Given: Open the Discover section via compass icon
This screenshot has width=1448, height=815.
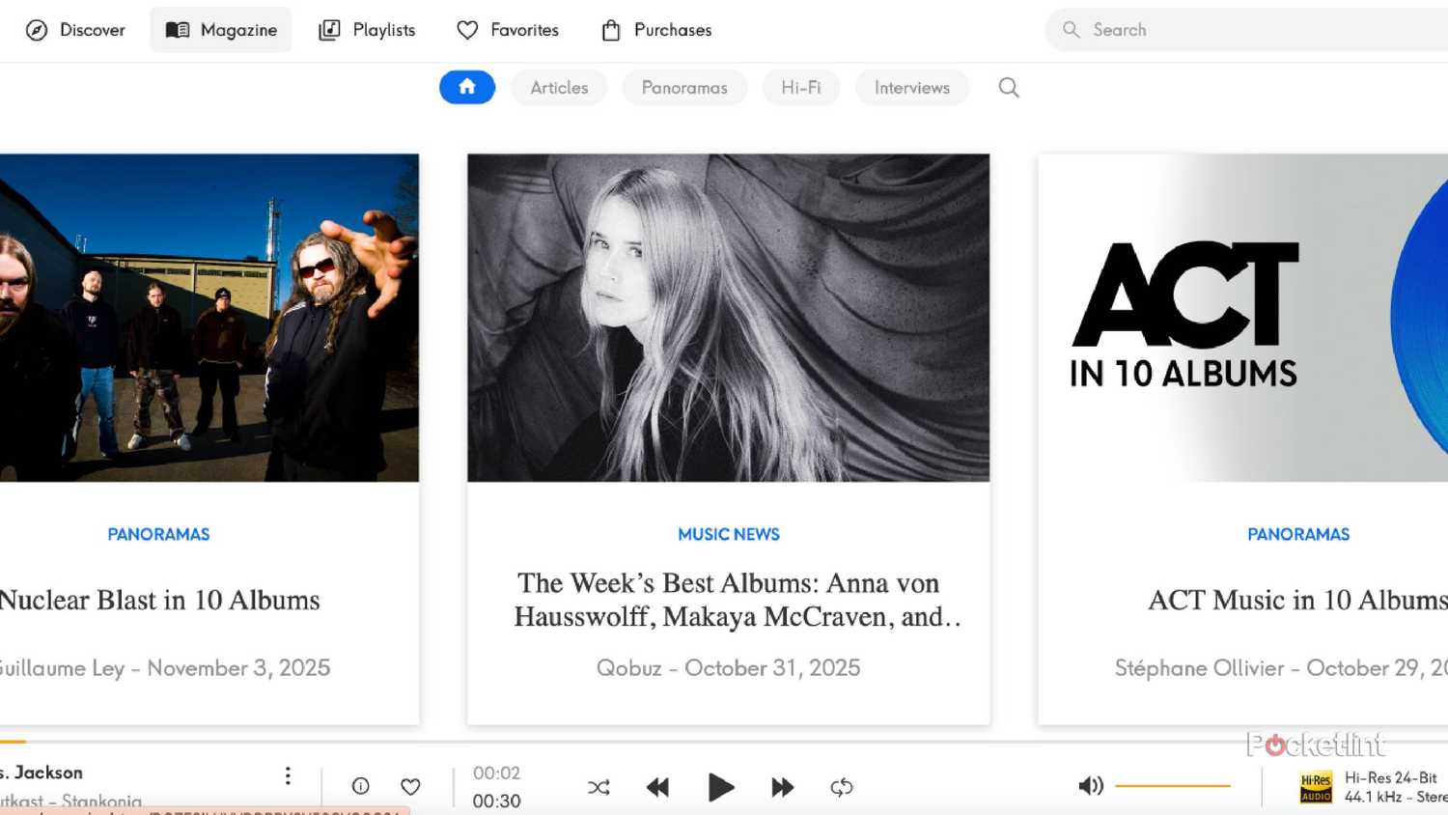Looking at the screenshot, I should tap(35, 30).
